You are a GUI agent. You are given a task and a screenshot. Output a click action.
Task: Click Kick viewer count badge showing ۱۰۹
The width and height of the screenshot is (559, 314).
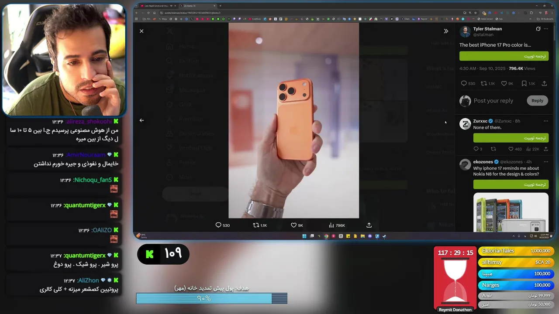163,254
